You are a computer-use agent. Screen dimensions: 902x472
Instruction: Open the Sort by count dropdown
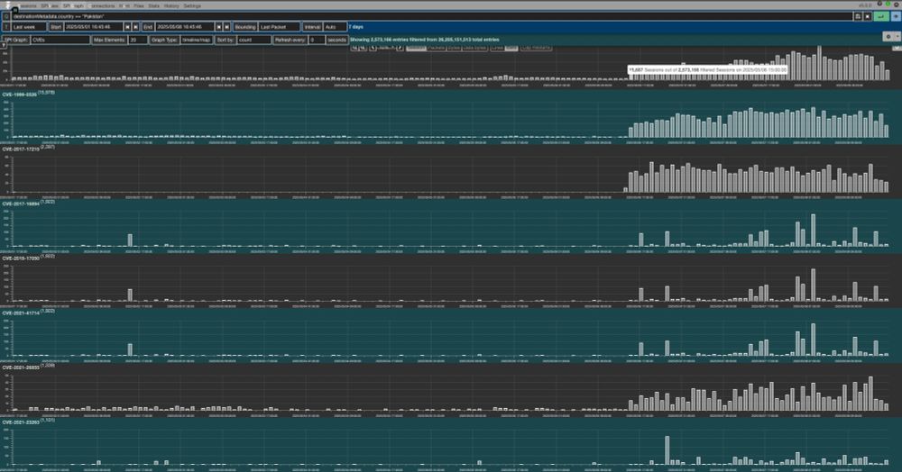(x=253, y=41)
